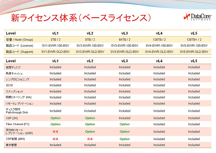Click Option for ASR under vL3
The width and height of the screenshot is (216, 153).
pyautogui.click(x=124, y=132)
